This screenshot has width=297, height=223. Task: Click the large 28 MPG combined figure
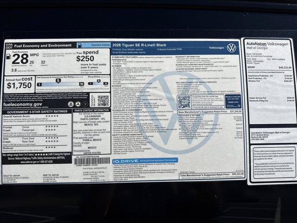click(x=20, y=59)
